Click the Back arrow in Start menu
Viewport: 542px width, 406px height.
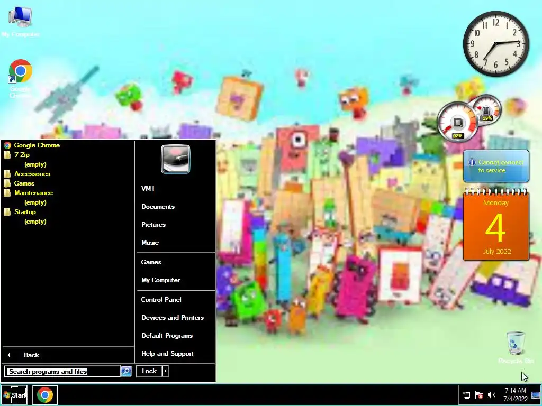point(8,355)
